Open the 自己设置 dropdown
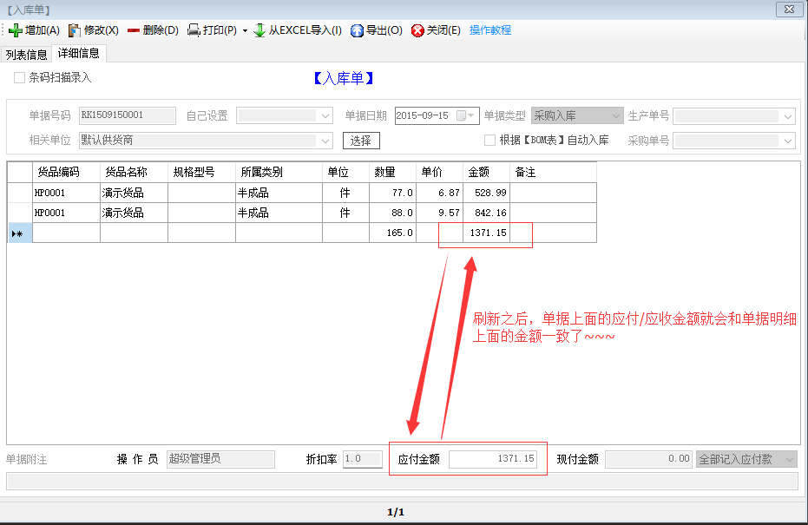 point(325,115)
